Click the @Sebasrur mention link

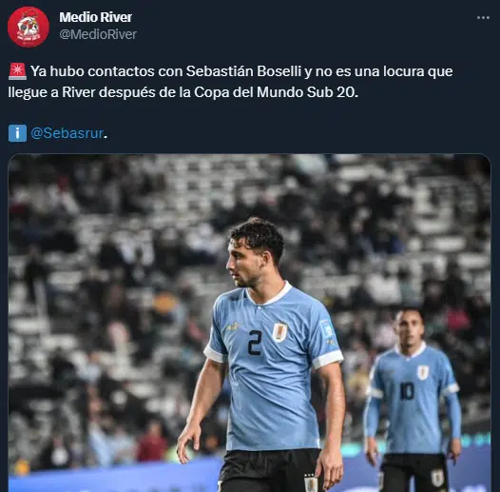tap(67, 133)
